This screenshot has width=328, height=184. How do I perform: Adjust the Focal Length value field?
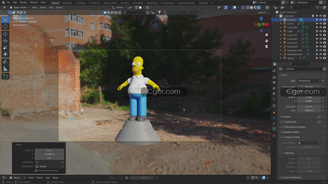[309, 87]
